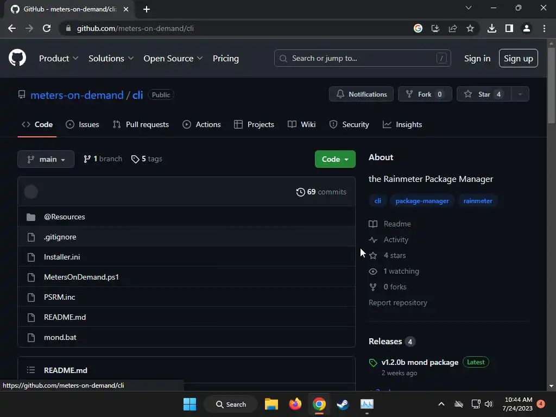Expand the star lists dropdown arrow
Viewport: 556px width, 417px height.
point(520,94)
